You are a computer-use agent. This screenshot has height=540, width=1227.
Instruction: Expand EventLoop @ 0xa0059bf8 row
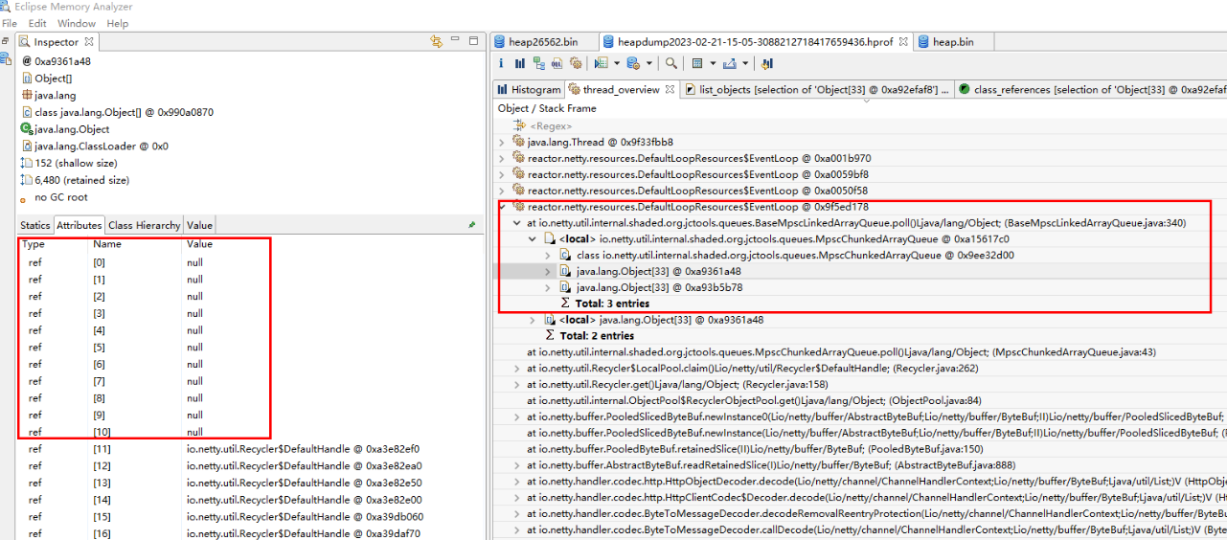502,174
